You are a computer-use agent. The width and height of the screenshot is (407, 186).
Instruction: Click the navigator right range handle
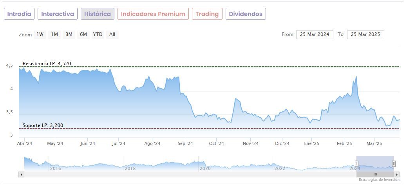click(394, 164)
